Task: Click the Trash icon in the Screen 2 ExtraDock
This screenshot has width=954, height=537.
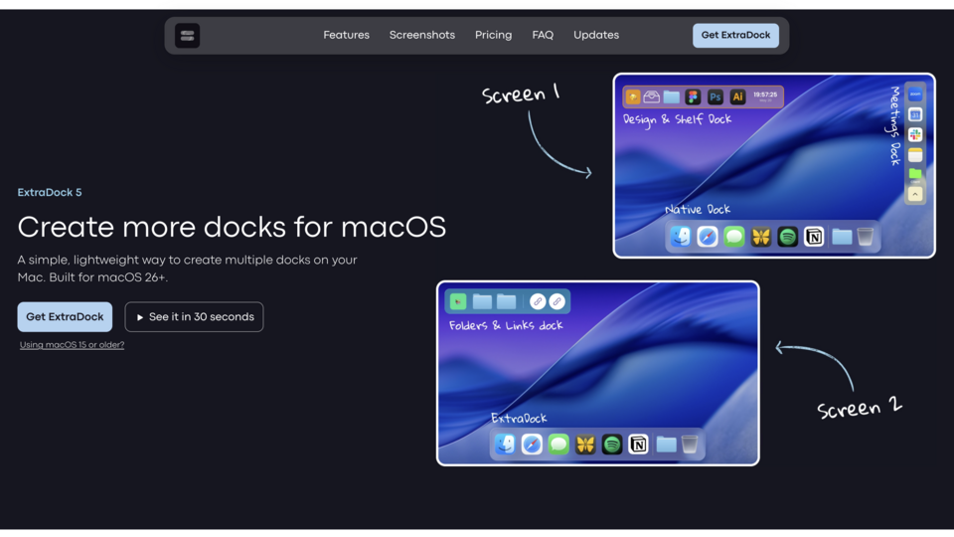Action: 690,444
